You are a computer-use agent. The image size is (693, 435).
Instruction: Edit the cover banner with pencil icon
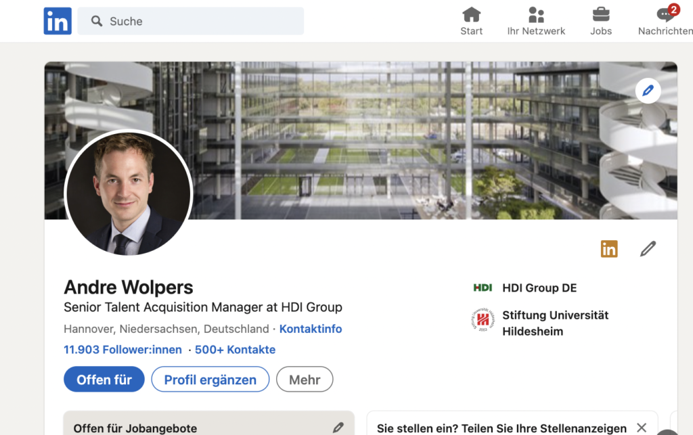point(648,90)
